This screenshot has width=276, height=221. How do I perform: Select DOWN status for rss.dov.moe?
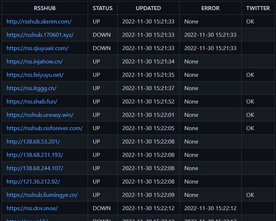[102, 208]
